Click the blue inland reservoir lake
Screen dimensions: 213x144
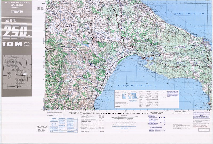pyautogui.click(x=87, y=45)
